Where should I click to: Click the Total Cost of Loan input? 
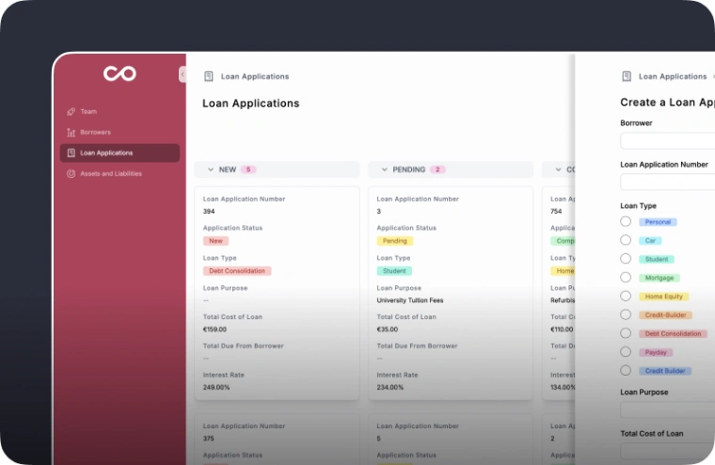click(x=668, y=451)
